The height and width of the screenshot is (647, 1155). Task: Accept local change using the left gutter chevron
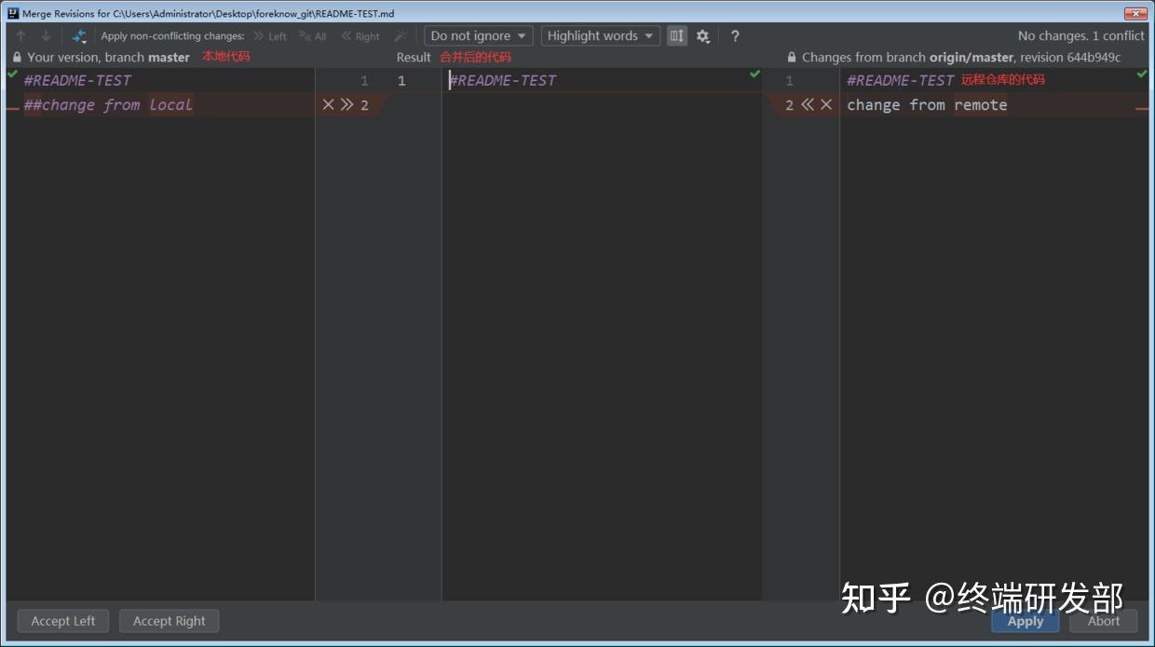point(345,104)
